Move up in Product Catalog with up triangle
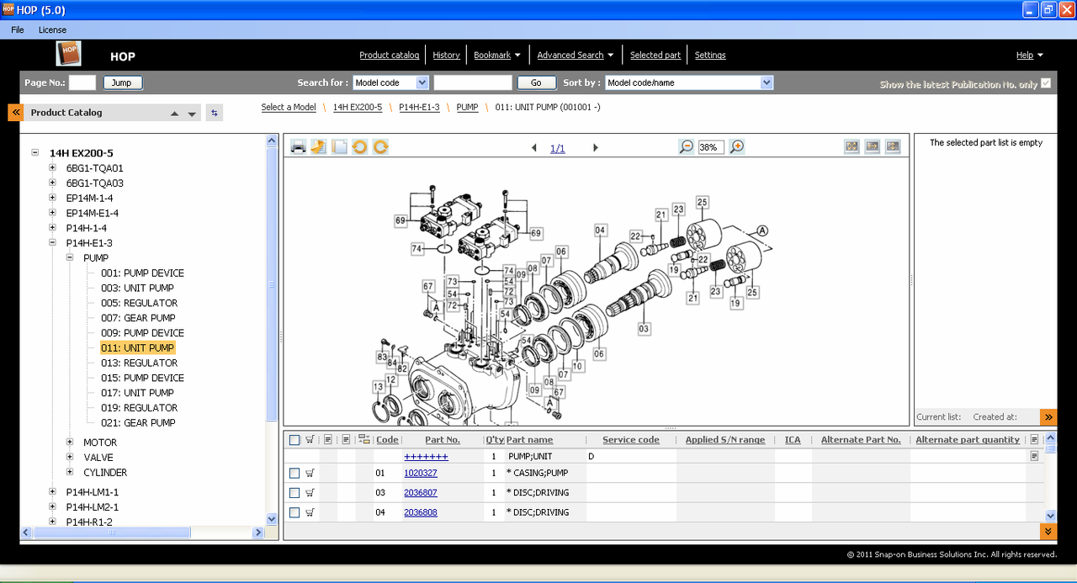The height and width of the screenshot is (583, 1077). [174, 114]
